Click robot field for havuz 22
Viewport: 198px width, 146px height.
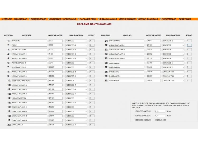(189, 45)
